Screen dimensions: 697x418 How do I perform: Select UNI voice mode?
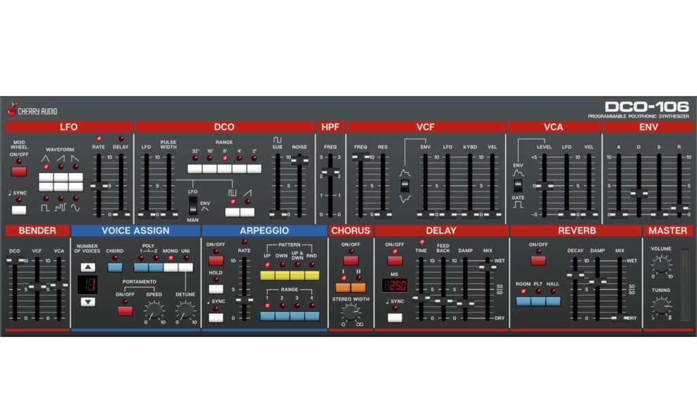tap(186, 268)
